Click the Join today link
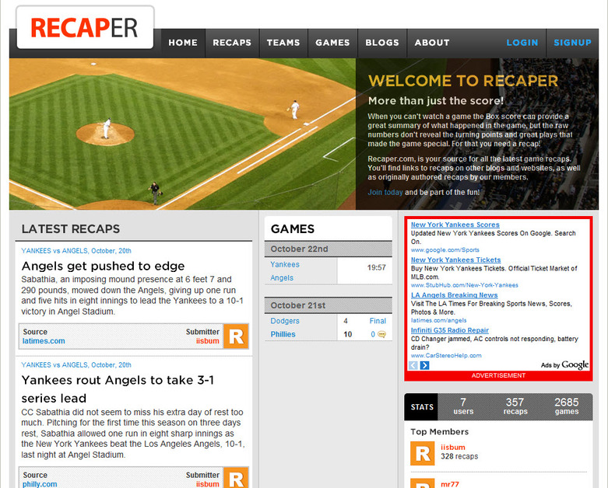This screenshot has width=608, height=488. pos(385,192)
